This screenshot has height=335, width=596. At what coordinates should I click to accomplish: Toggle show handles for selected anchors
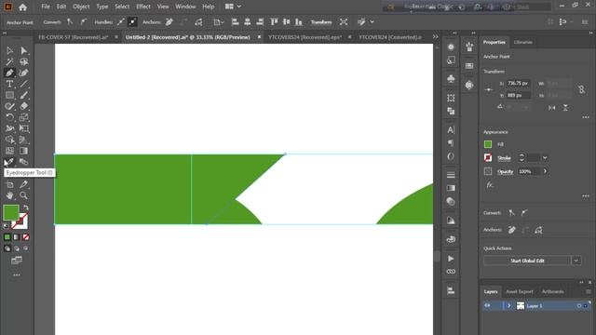(120, 22)
